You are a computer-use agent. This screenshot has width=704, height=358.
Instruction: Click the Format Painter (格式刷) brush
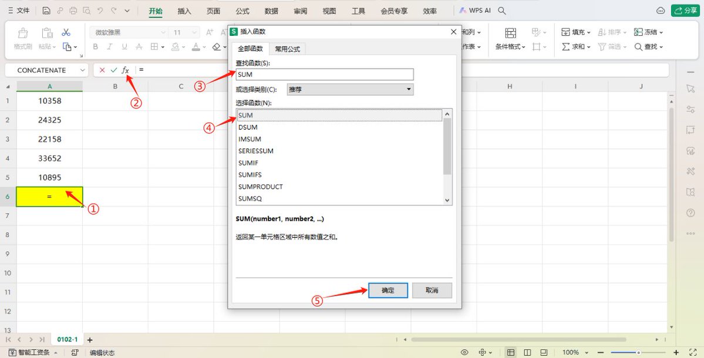coord(22,33)
